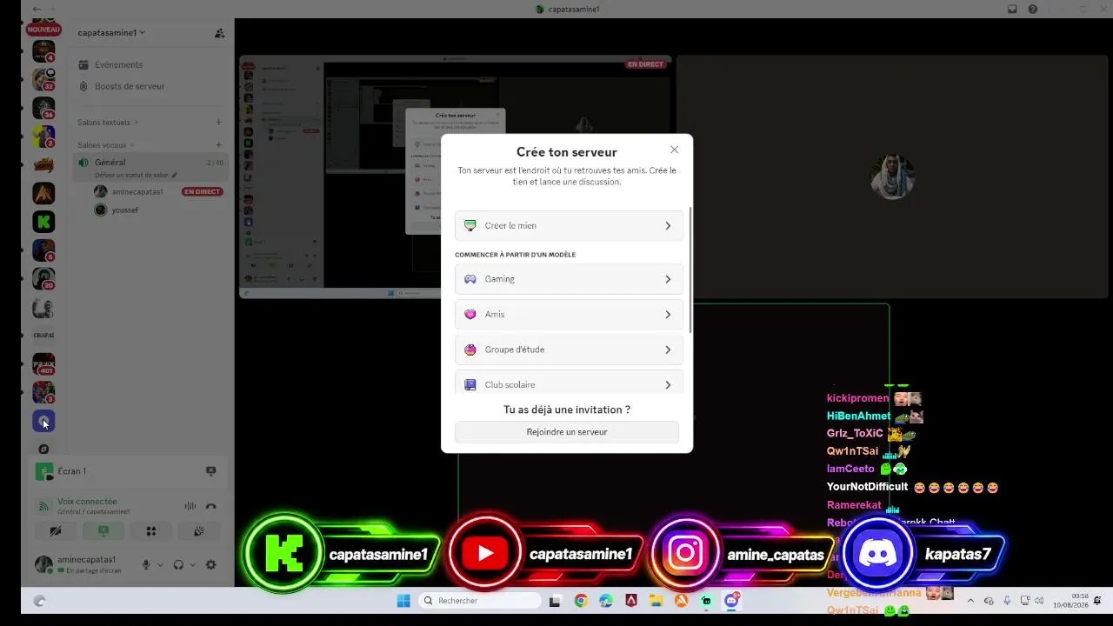Open the server with the 401 badge
This screenshot has height=626, width=1113.
[43, 363]
